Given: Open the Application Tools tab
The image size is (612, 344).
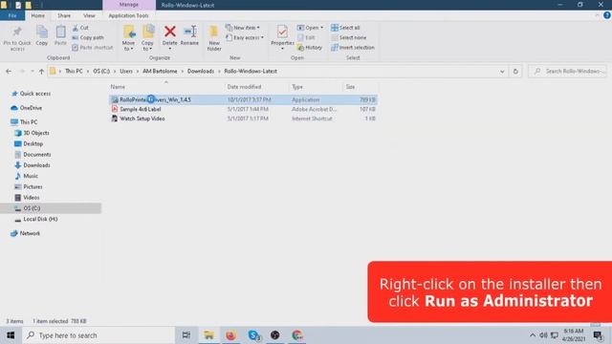Looking at the screenshot, I should coord(128,15).
